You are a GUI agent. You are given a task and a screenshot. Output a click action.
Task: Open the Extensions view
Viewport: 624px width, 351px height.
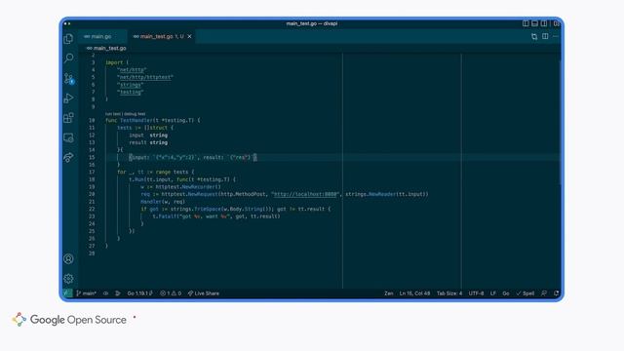68,118
